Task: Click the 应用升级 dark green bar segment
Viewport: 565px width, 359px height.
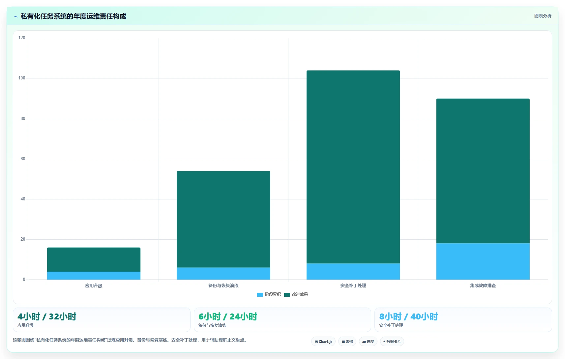Action: tap(94, 259)
